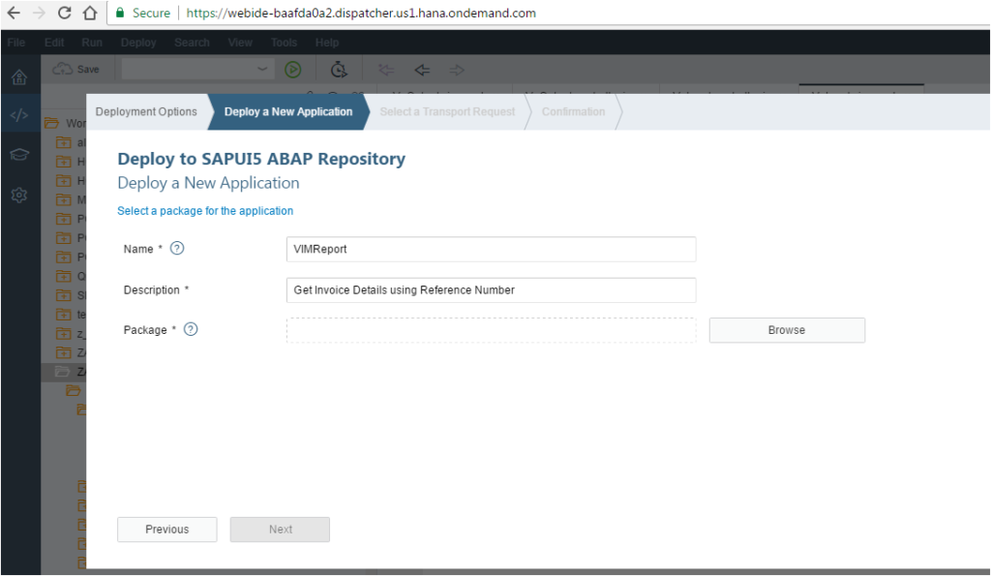Switch to Development perspective in sidebar
The image size is (991, 576).
pyautogui.click(x=19, y=113)
